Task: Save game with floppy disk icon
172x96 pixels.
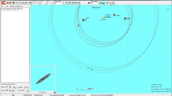Action: 8,3
